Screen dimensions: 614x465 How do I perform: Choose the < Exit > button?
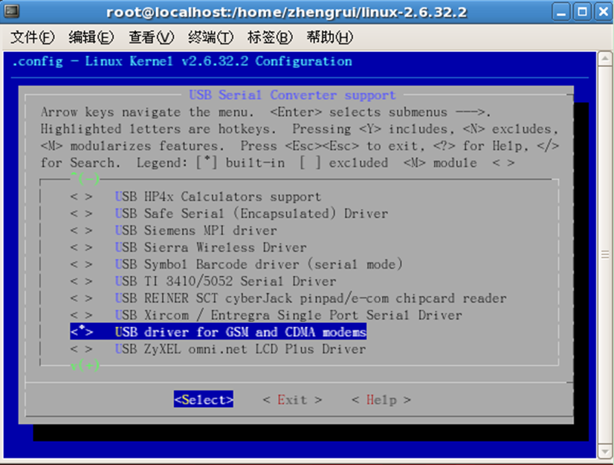pos(291,400)
